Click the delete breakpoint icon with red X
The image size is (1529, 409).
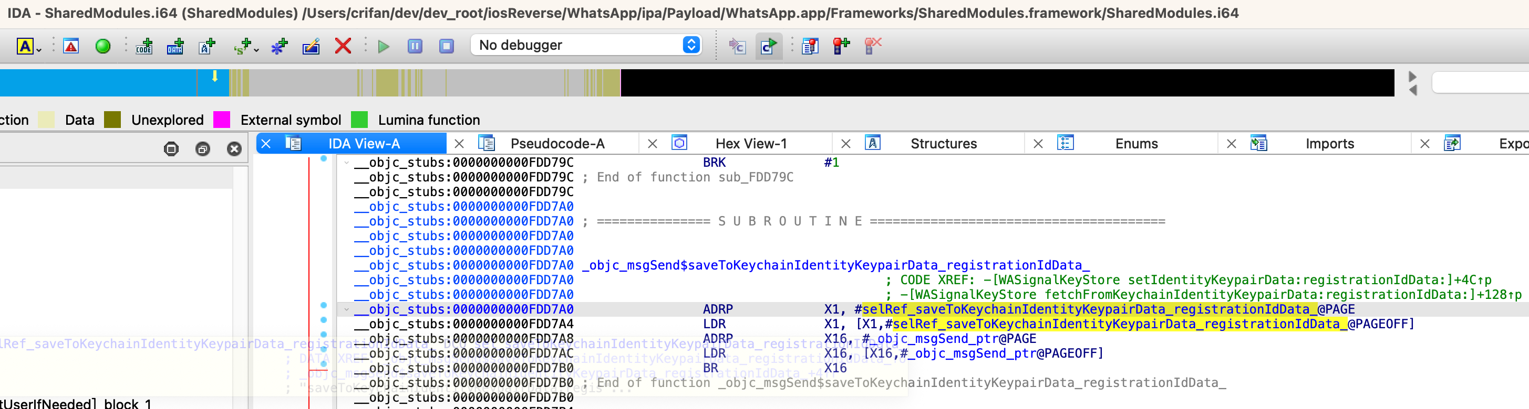click(873, 46)
